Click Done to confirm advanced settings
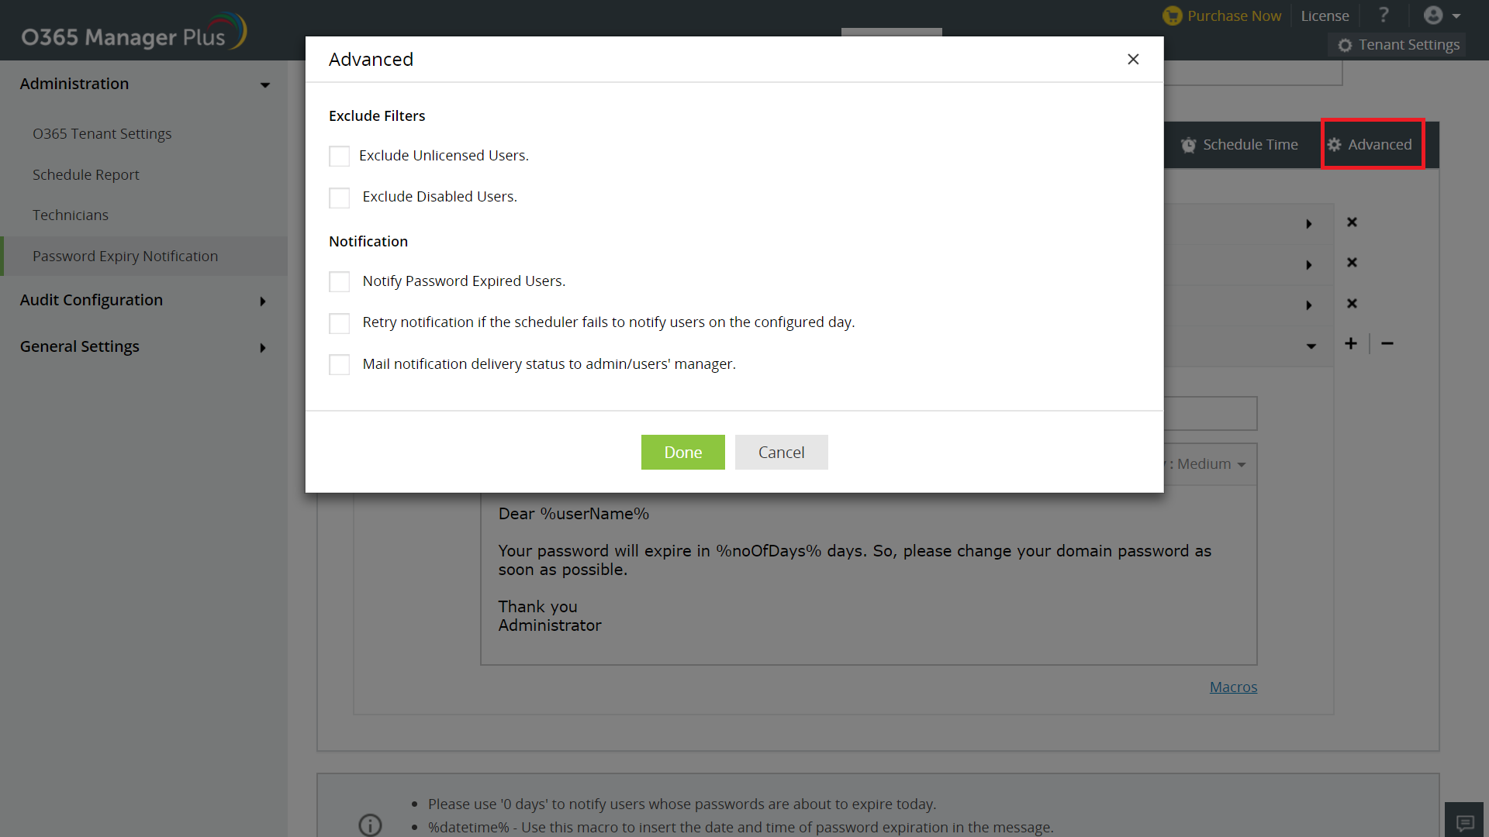 [683, 452]
